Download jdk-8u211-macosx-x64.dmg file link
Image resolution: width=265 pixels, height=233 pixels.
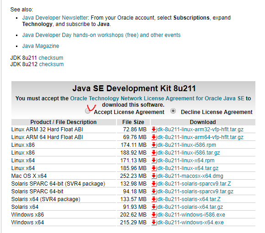coord(190,176)
